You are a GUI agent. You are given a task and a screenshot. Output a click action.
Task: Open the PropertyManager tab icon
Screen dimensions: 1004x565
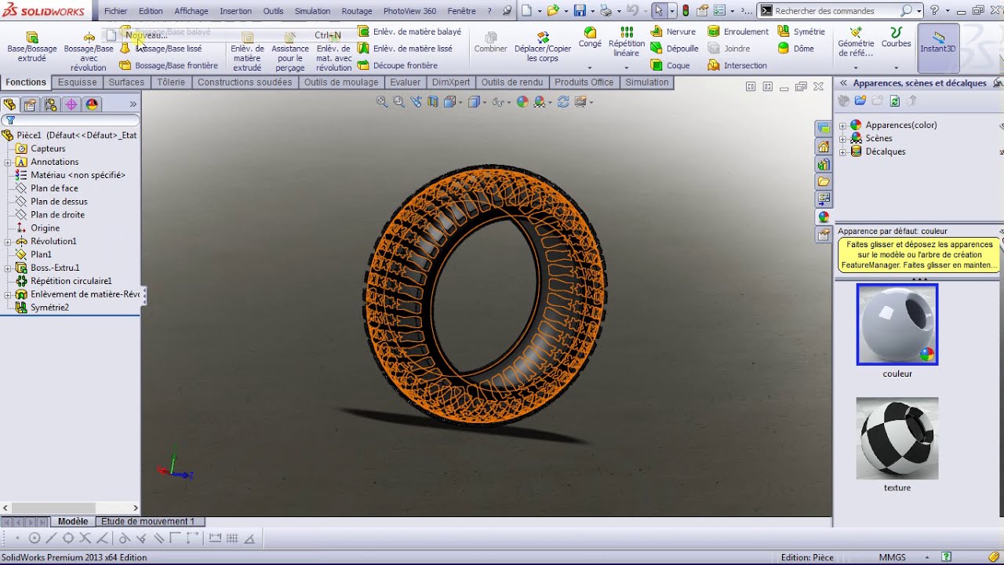pos(30,104)
